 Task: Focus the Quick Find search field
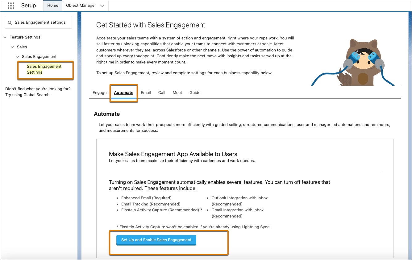pyautogui.click(x=39, y=22)
